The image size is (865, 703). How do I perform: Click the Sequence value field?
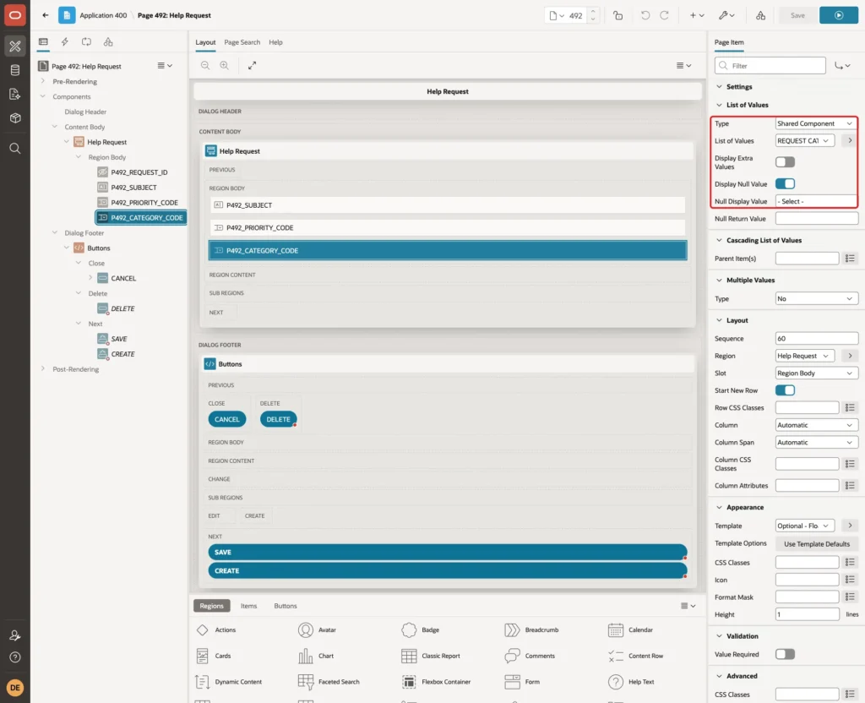tap(817, 338)
